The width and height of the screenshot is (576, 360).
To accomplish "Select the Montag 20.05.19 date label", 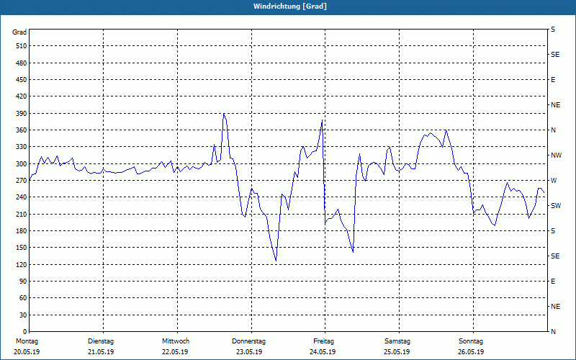I will coord(27,346).
